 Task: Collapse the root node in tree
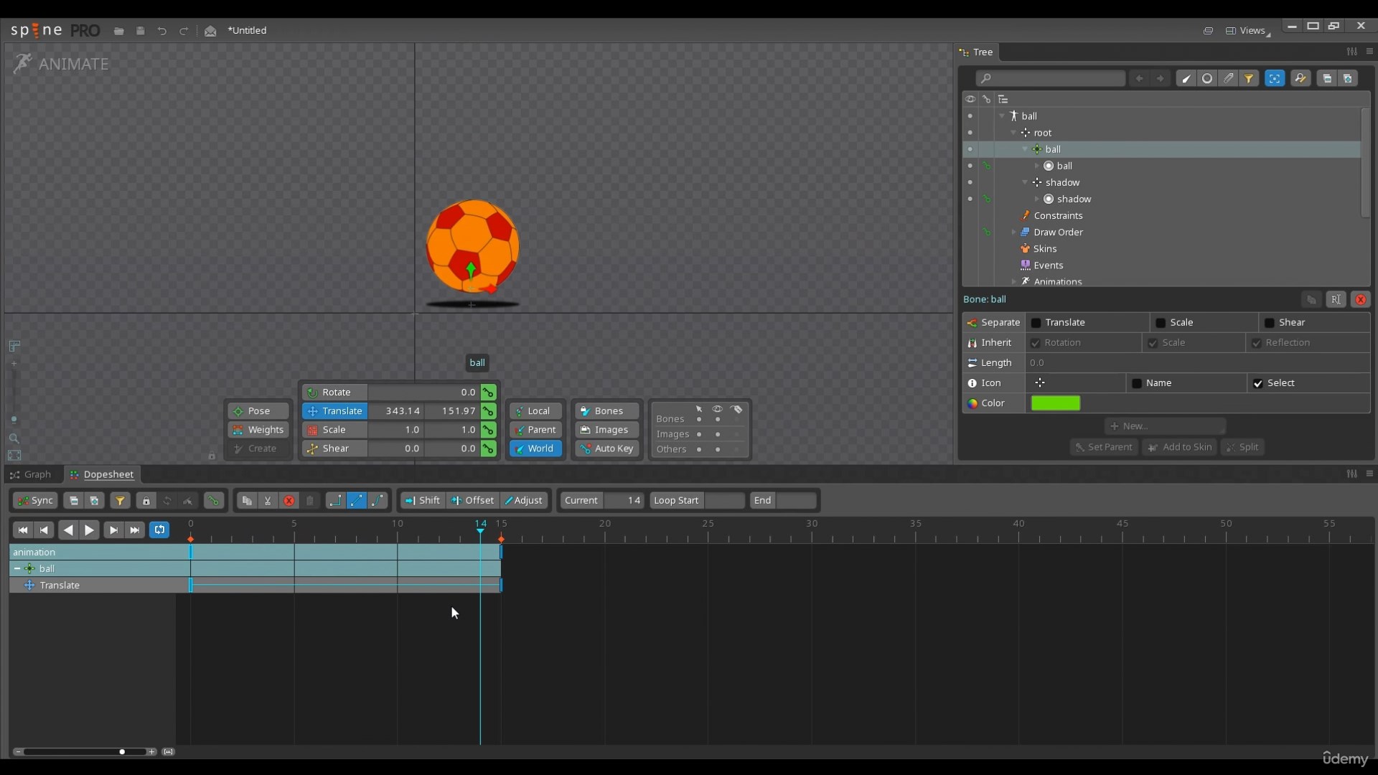[x=1013, y=133]
